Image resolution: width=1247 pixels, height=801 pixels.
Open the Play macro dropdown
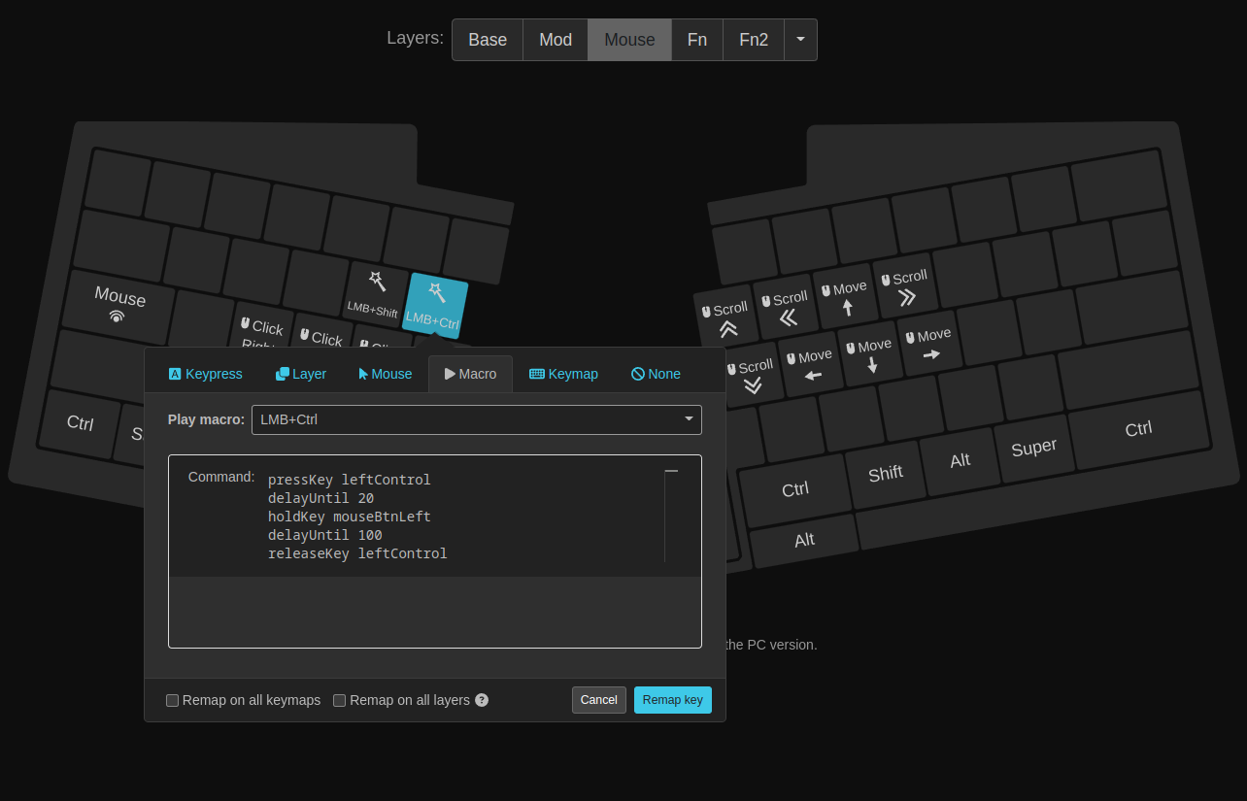tap(476, 419)
